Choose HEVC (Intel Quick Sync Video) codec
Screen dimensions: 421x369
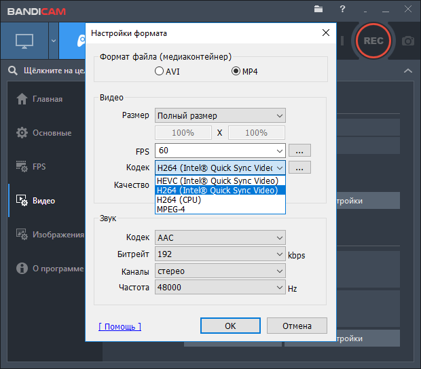(x=220, y=180)
